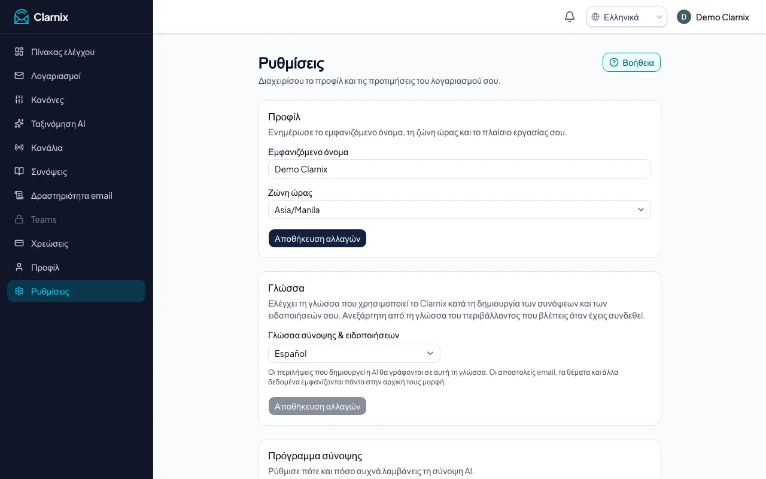Screen dimensions: 766x479
Task: Click the Πίνακας ελέγχου dashboard icon
Action: (x=19, y=51)
